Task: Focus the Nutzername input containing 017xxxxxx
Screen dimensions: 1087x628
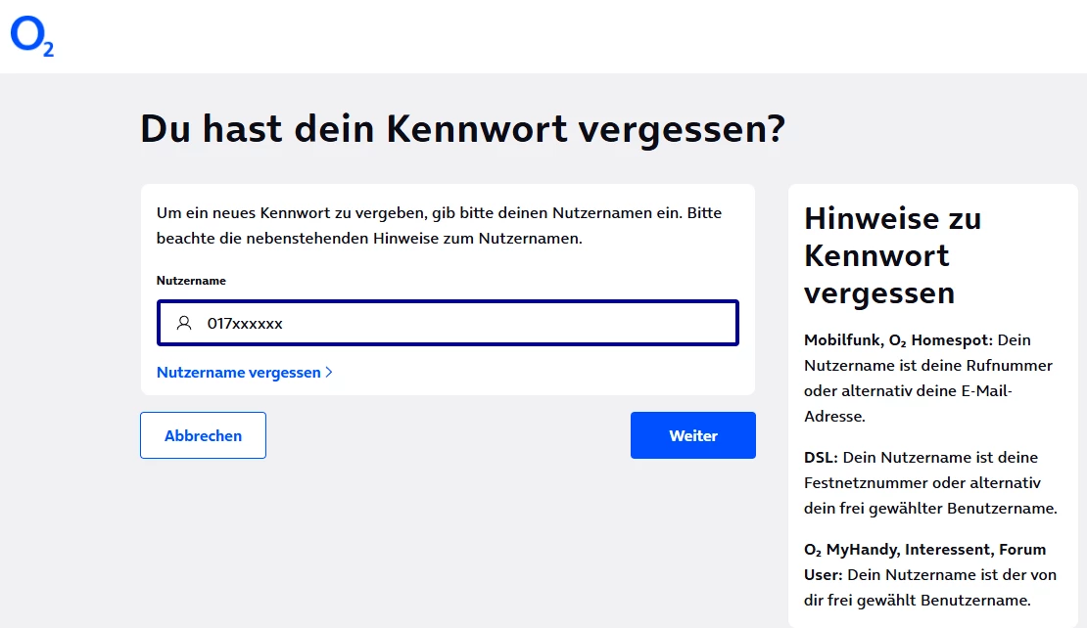Action: click(460, 323)
